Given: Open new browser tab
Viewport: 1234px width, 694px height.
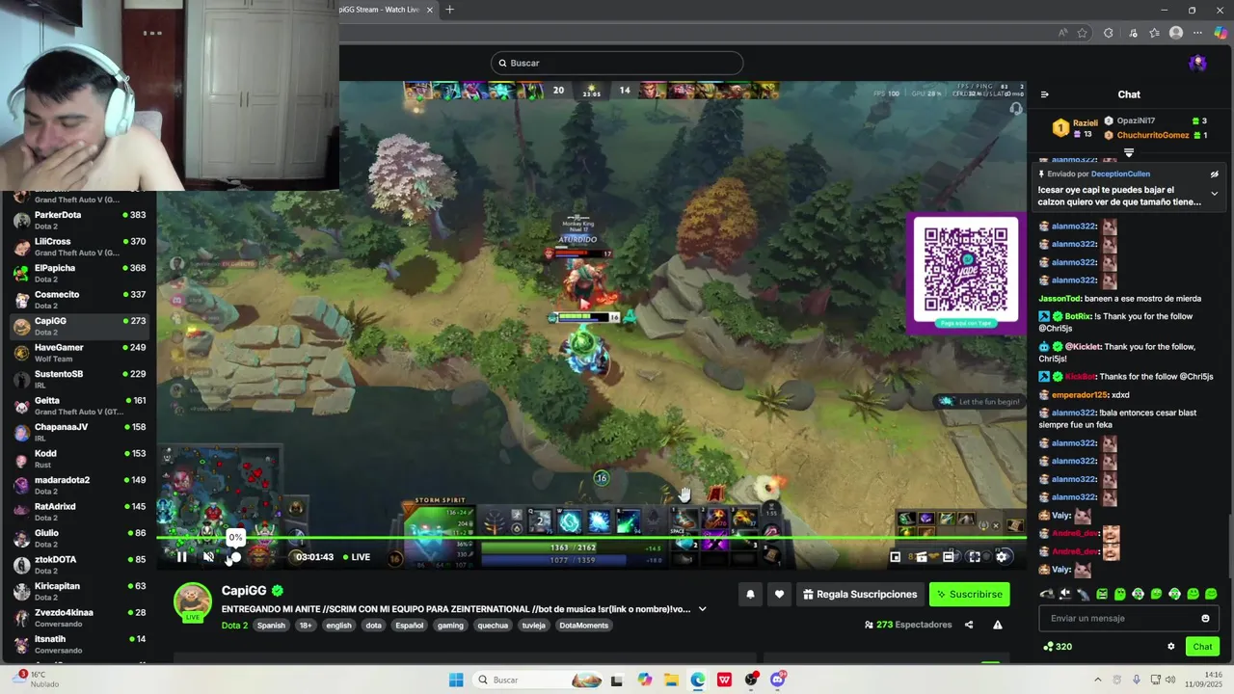Looking at the screenshot, I should (449, 10).
